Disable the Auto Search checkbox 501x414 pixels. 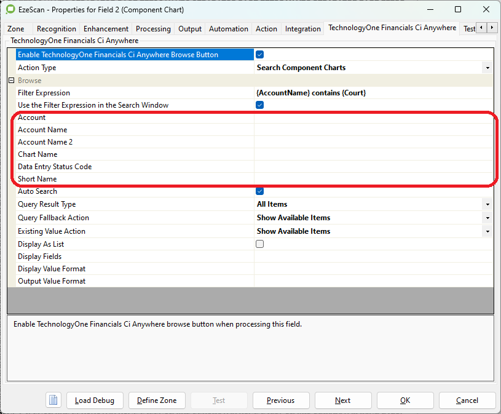[259, 191]
